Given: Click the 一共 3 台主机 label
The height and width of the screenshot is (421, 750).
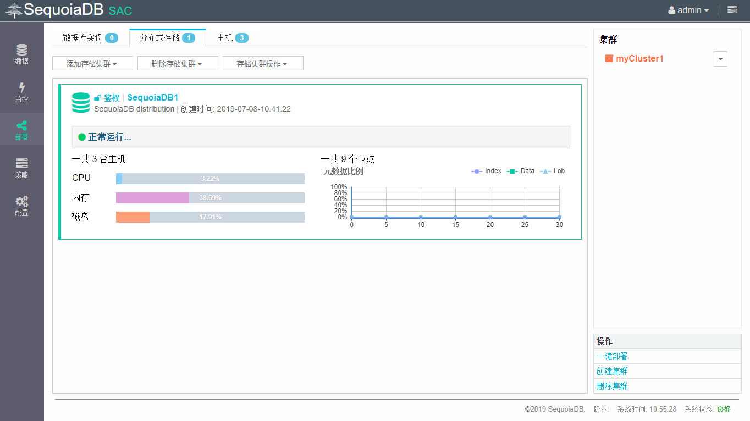Looking at the screenshot, I should coord(99,159).
